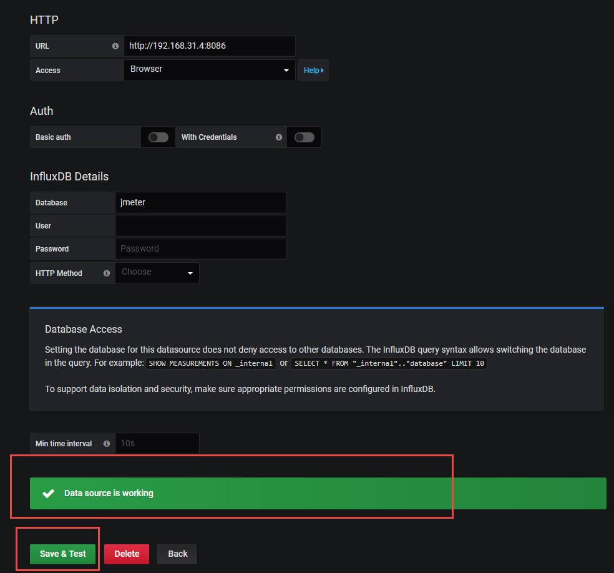The height and width of the screenshot is (573, 614).
Task: Click the With Credentials info icon
Action: click(279, 137)
